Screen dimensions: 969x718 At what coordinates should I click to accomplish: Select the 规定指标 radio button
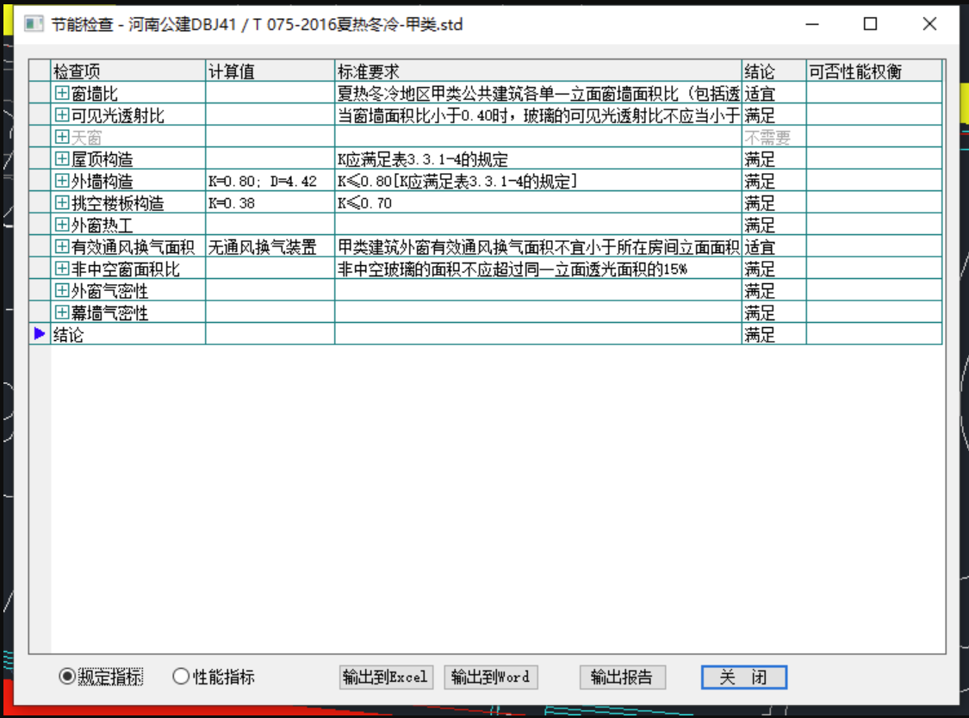point(67,677)
